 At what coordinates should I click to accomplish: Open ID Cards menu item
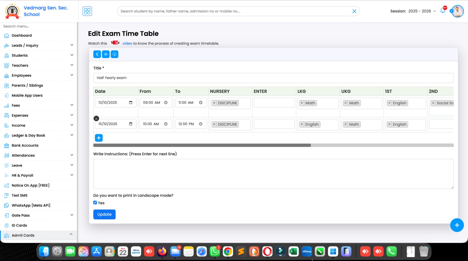(39, 225)
